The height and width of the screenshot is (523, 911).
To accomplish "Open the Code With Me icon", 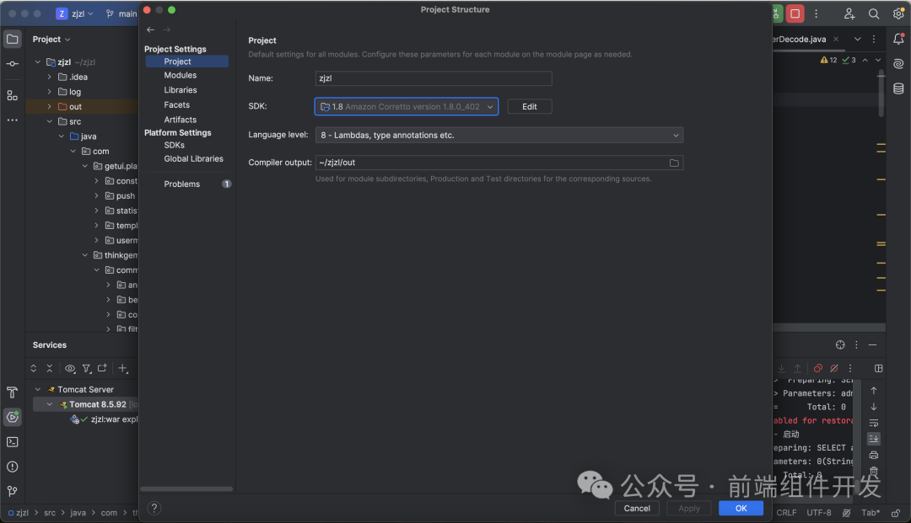I will [x=849, y=14].
